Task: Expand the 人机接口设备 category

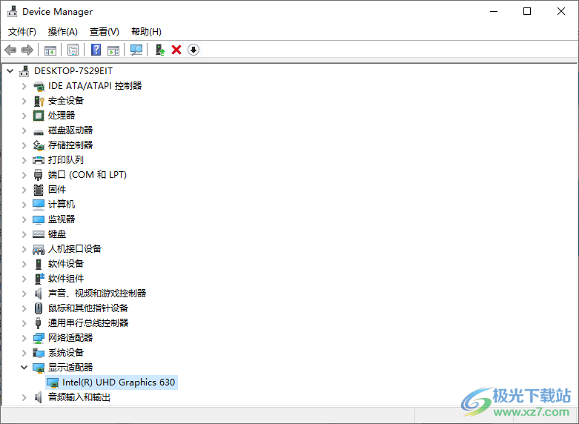Action: [x=24, y=249]
